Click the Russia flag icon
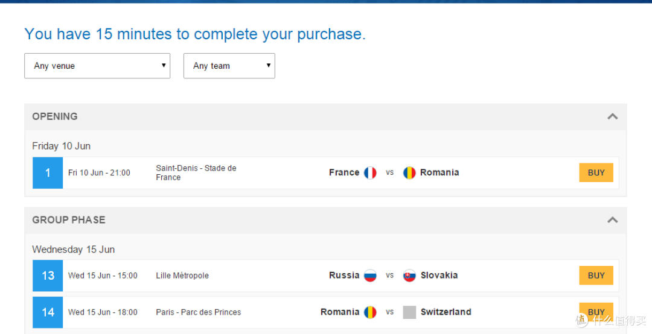Viewport: 652px width, 334px height. pos(370,276)
